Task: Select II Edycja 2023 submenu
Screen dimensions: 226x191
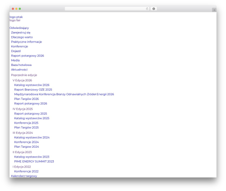Action: coord(22,152)
